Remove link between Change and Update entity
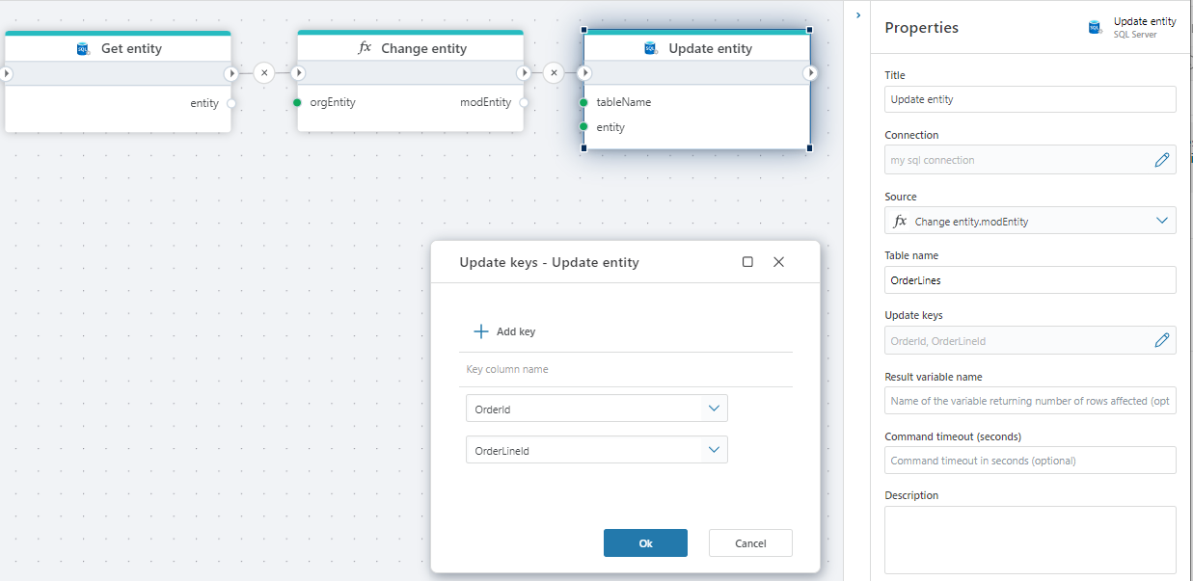Screen dimensions: 1193x581 pyautogui.click(x=554, y=73)
